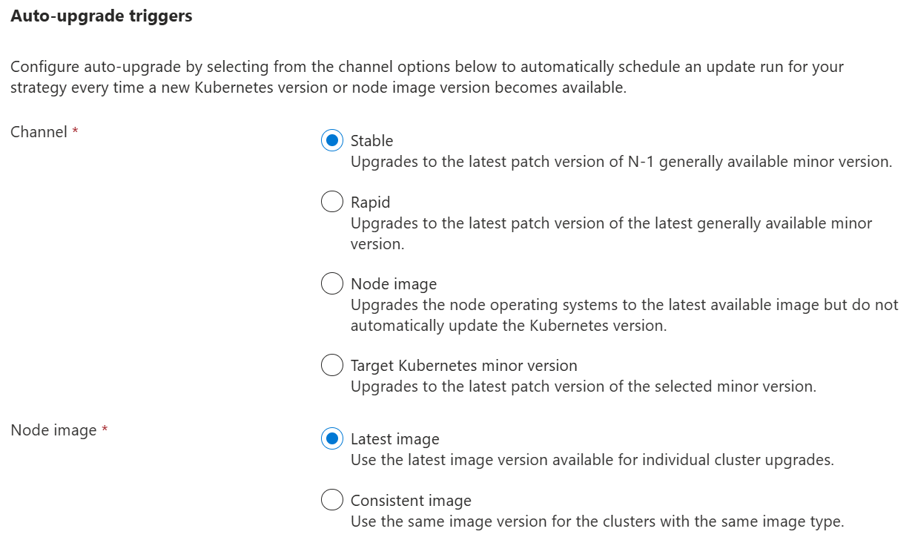Image resolution: width=915 pixels, height=543 pixels.
Task: Click the "Node image" required field label on left
Action: coord(53,430)
